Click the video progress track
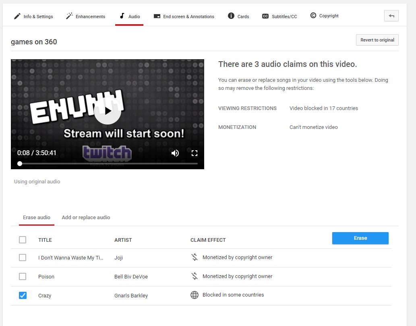 tap(108, 164)
